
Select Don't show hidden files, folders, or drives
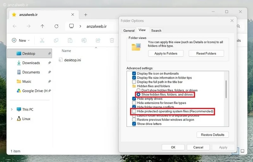(x=139, y=90)
